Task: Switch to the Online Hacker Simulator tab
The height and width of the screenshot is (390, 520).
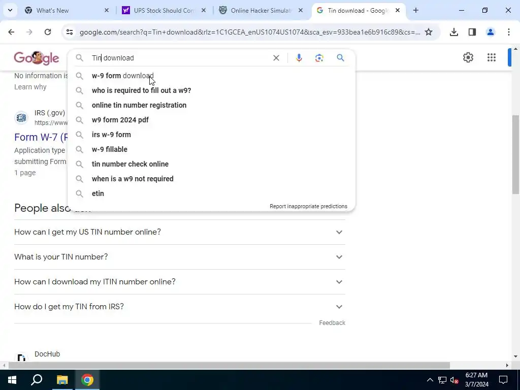Action: coord(261,11)
